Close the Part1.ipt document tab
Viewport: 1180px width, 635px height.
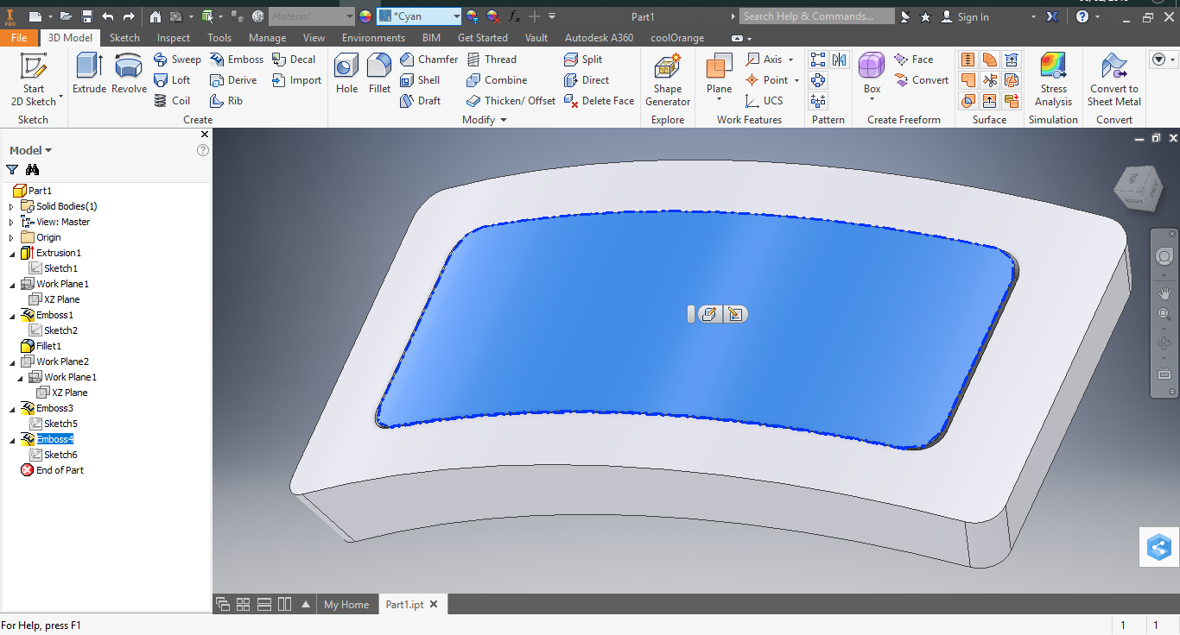coord(434,605)
